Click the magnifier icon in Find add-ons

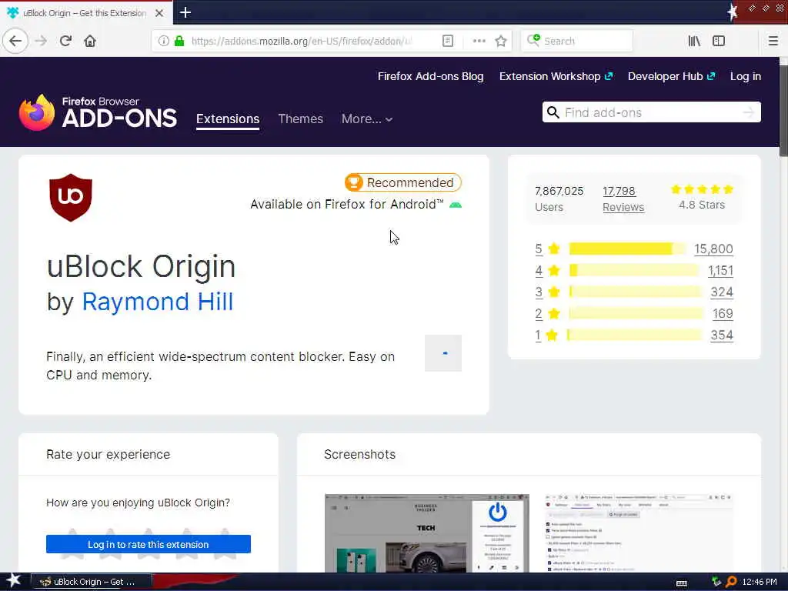(553, 112)
